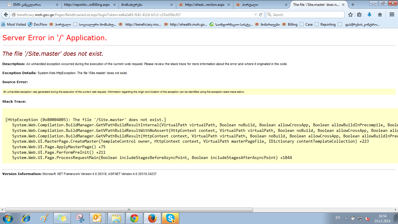Show hidden system tray icons

346,218
